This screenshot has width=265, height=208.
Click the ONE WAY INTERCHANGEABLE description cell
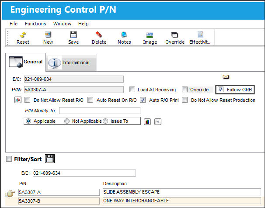point(181,201)
